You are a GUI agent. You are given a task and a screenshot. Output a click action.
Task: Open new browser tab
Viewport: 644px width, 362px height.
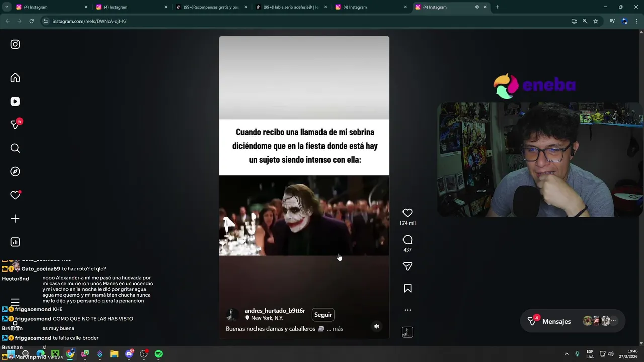click(497, 7)
